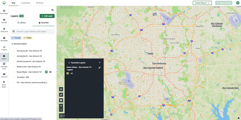
Task: Click the Share/Embed button
Action: pyautogui.click(x=224, y=3)
